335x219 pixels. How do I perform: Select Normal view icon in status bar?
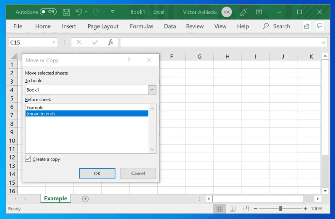click(220, 209)
